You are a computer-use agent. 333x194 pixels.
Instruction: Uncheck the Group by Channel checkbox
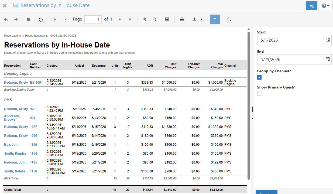tap(259, 77)
